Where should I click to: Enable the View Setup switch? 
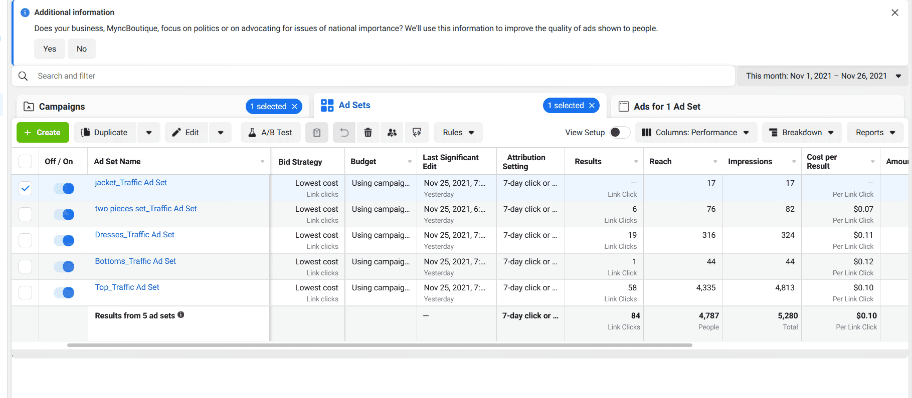pyautogui.click(x=619, y=132)
